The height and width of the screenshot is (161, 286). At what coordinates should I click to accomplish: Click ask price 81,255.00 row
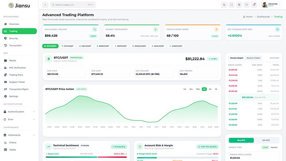point(253,70)
